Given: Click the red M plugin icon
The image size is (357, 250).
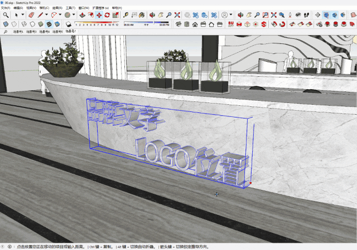Looking at the screenshot, I should pos(239,24).
